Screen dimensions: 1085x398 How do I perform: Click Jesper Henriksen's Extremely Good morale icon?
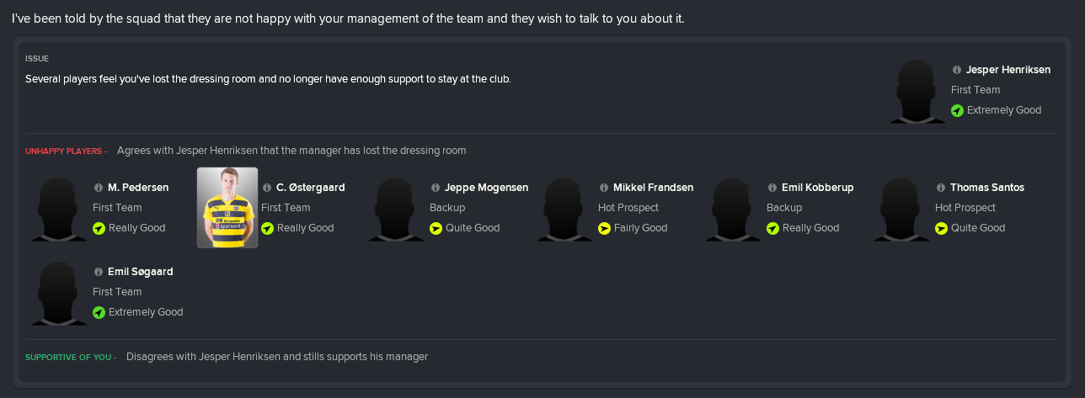957,110
